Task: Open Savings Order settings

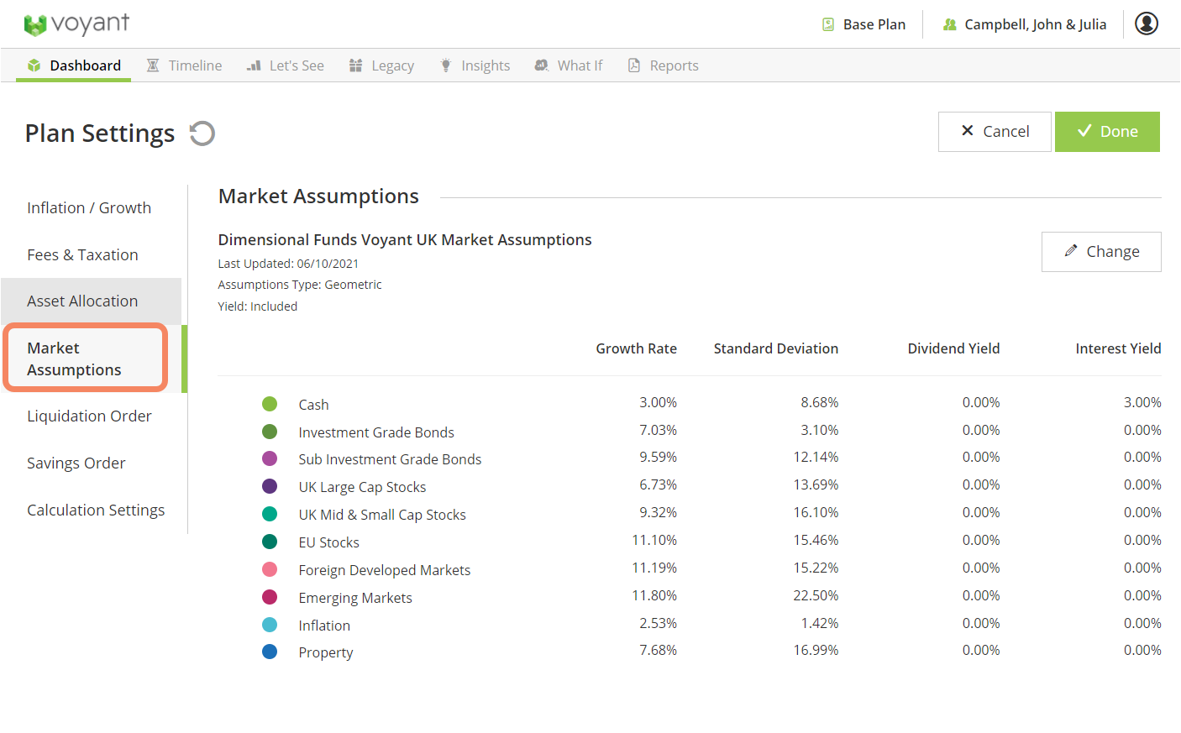Action: coord(76,463)
